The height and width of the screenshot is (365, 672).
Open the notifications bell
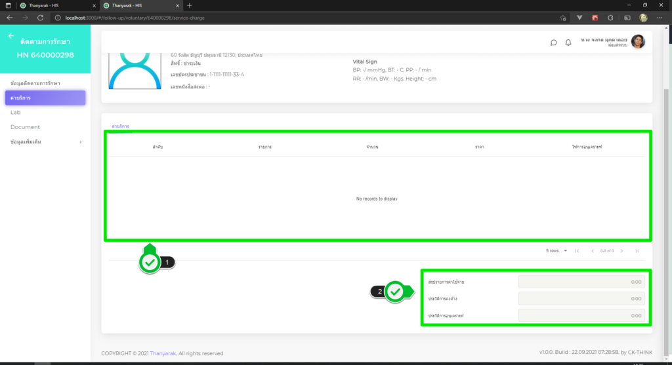[x=568, y=43]
